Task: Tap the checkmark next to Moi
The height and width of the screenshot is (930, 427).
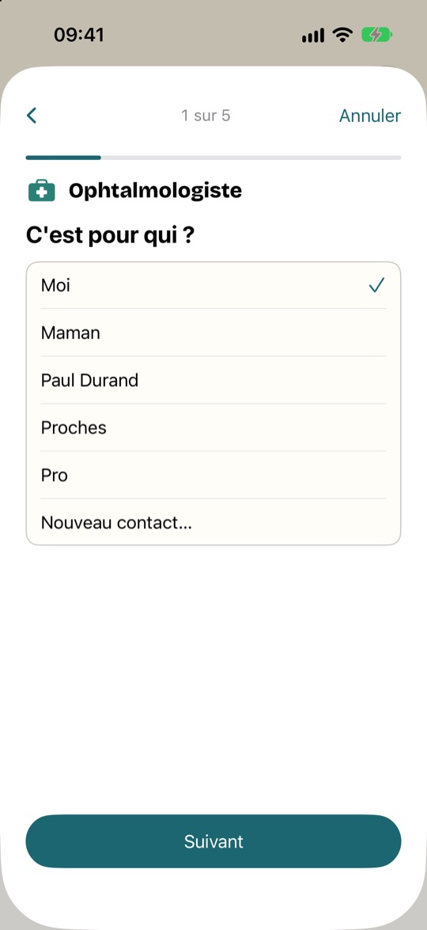Action: coord(376,285)
